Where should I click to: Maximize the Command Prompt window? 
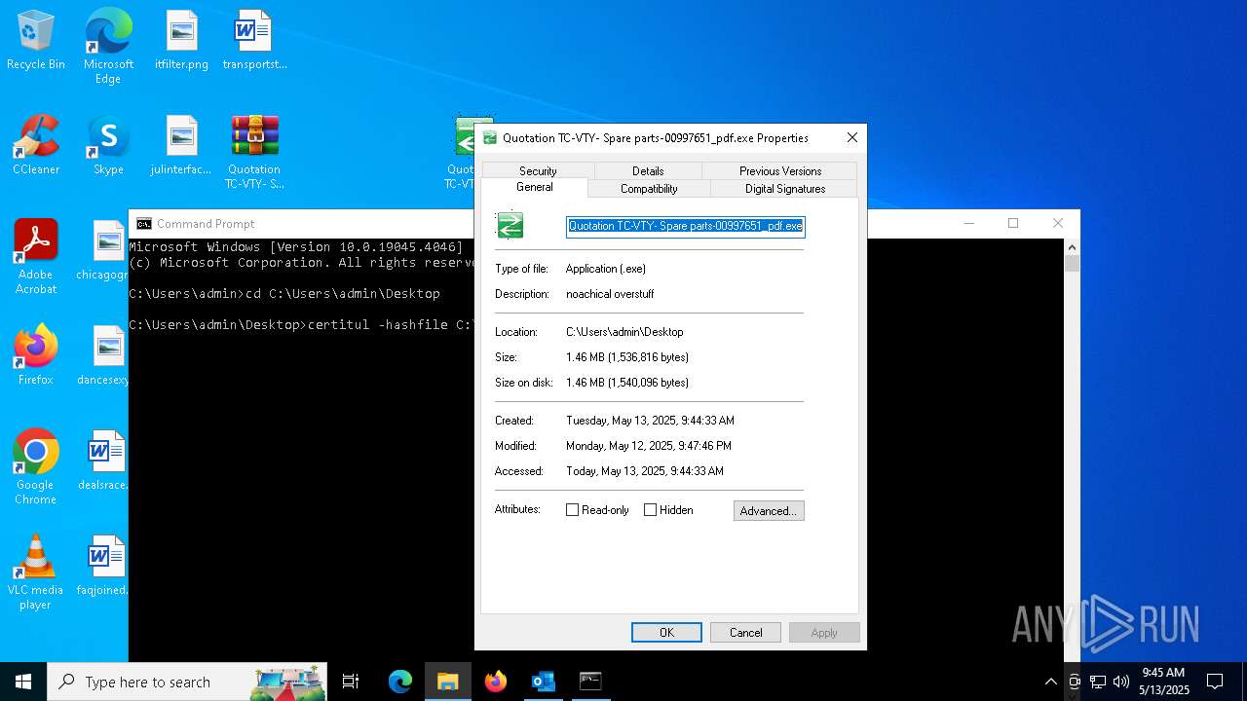pos(1013,223)
